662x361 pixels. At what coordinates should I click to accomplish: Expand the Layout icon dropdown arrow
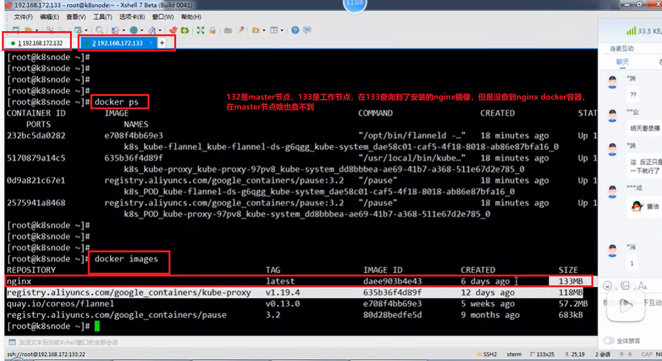click(282, 31)
